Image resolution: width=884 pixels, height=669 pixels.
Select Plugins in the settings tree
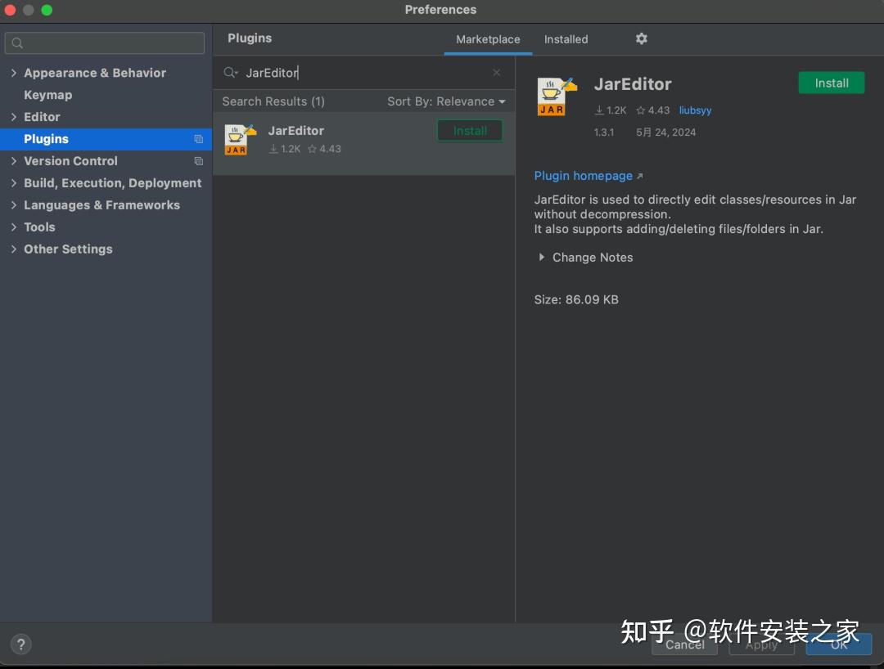106,139
